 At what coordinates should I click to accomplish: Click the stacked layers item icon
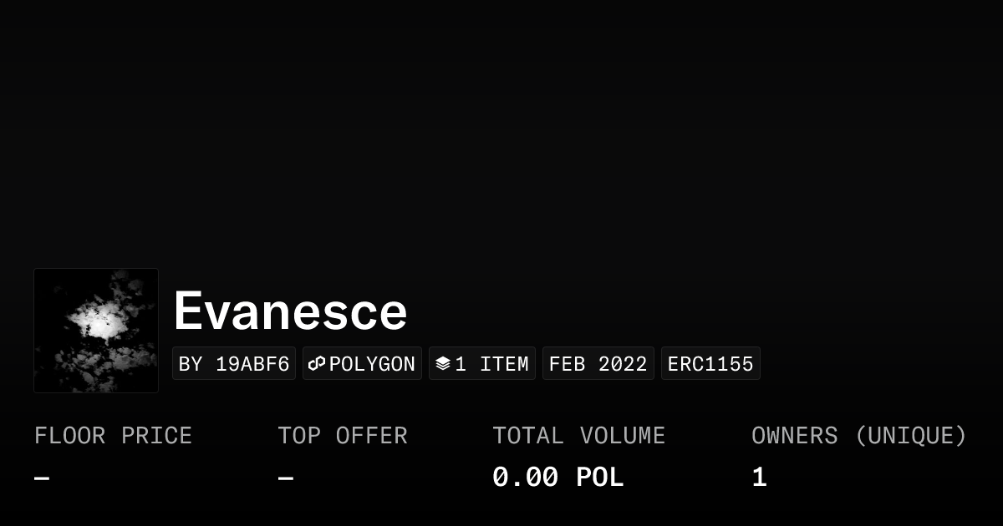[x=443, y=364]
